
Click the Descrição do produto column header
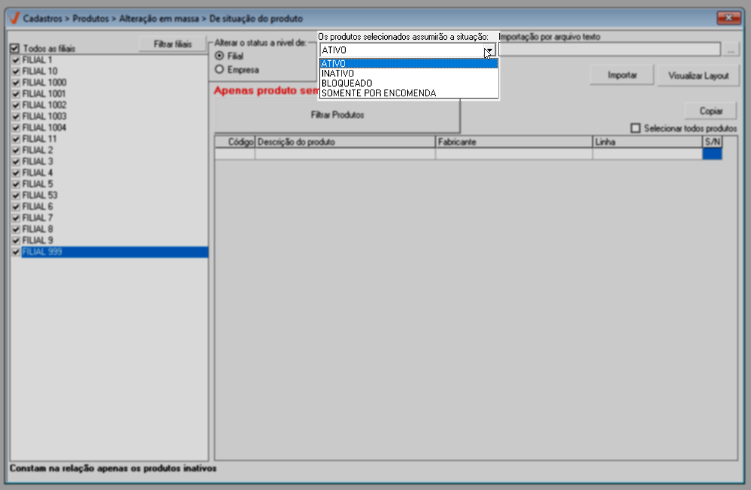tap(345, 142)
